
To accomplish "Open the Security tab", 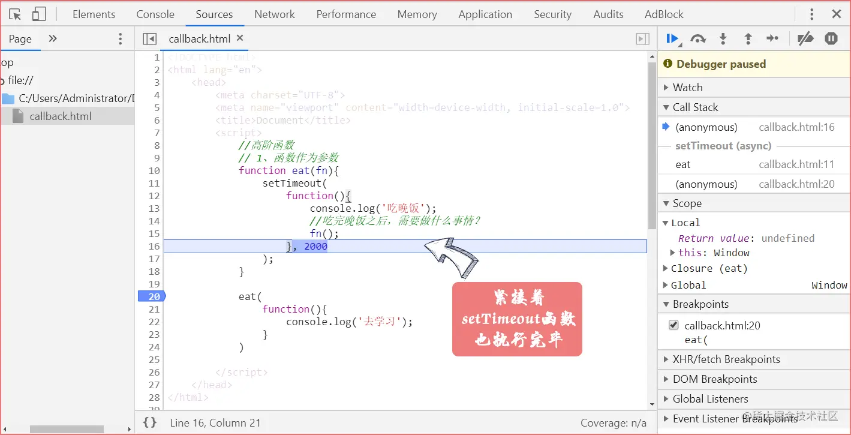I will [x=552, y=14].
